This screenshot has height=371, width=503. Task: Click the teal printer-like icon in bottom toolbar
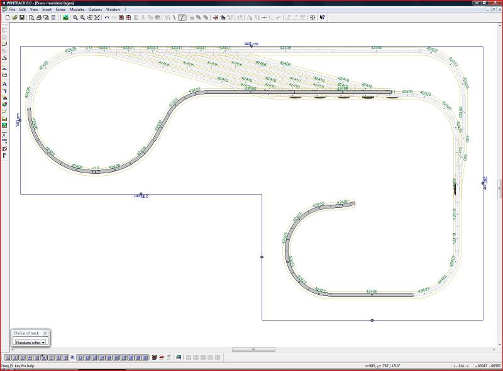[179, 358]
